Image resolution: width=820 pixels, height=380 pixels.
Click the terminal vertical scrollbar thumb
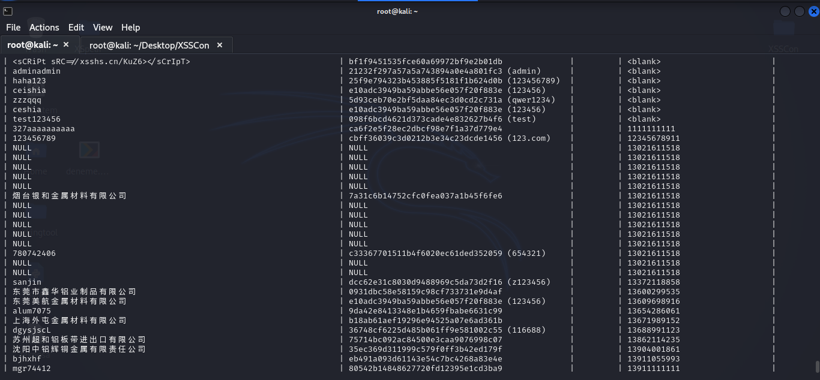[x=816, y=367]
